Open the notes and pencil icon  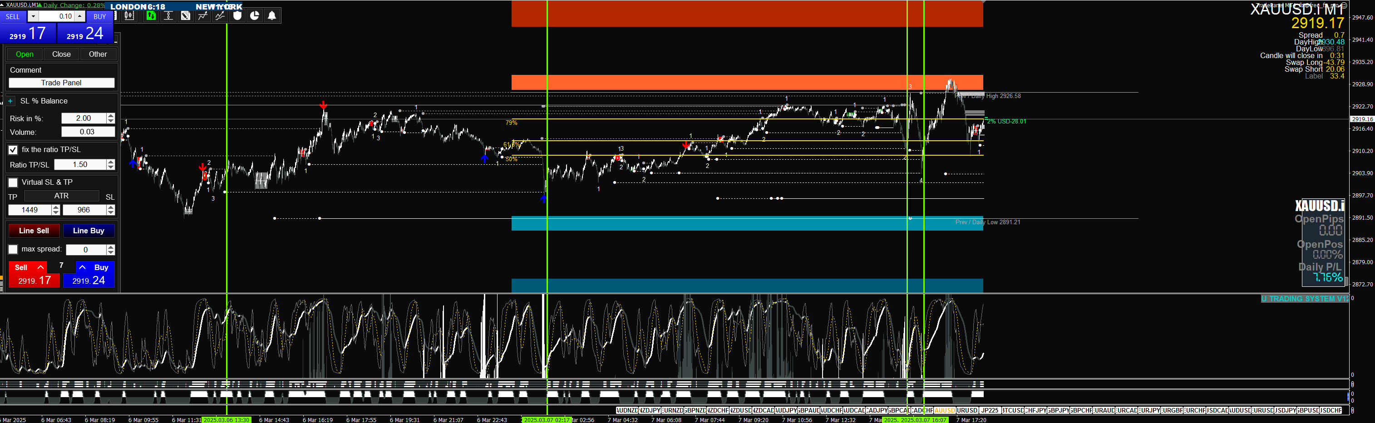185,15
